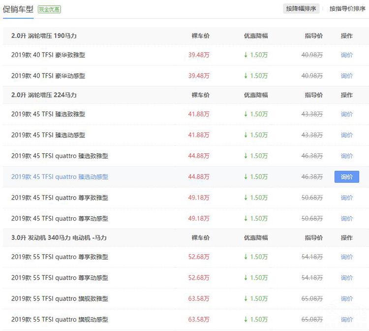Click struck-through 50.68万 for 尊享致雅型

(312, 198)
